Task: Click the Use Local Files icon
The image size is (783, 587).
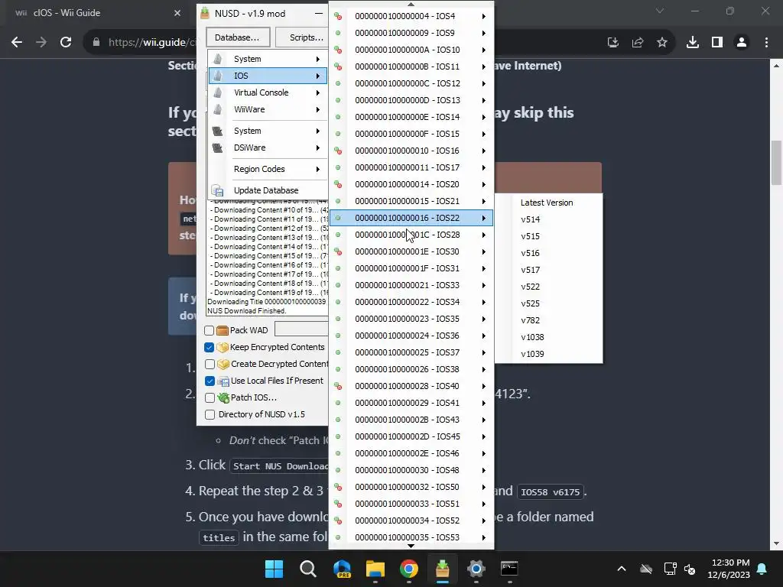Action: 223,381
